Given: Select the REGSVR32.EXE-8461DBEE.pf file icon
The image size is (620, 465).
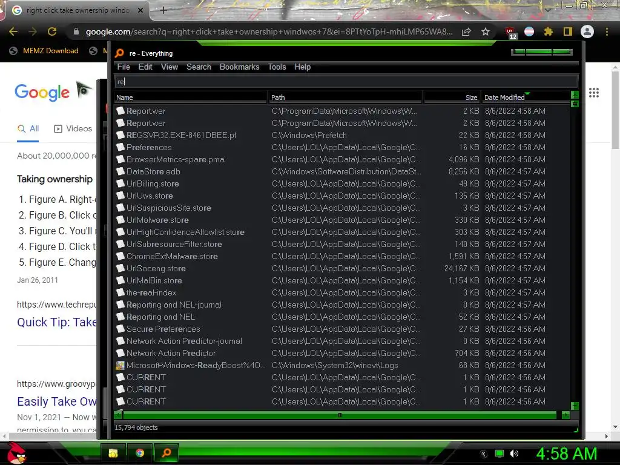Looking at the screenshot, I should [x=120, y=135].
